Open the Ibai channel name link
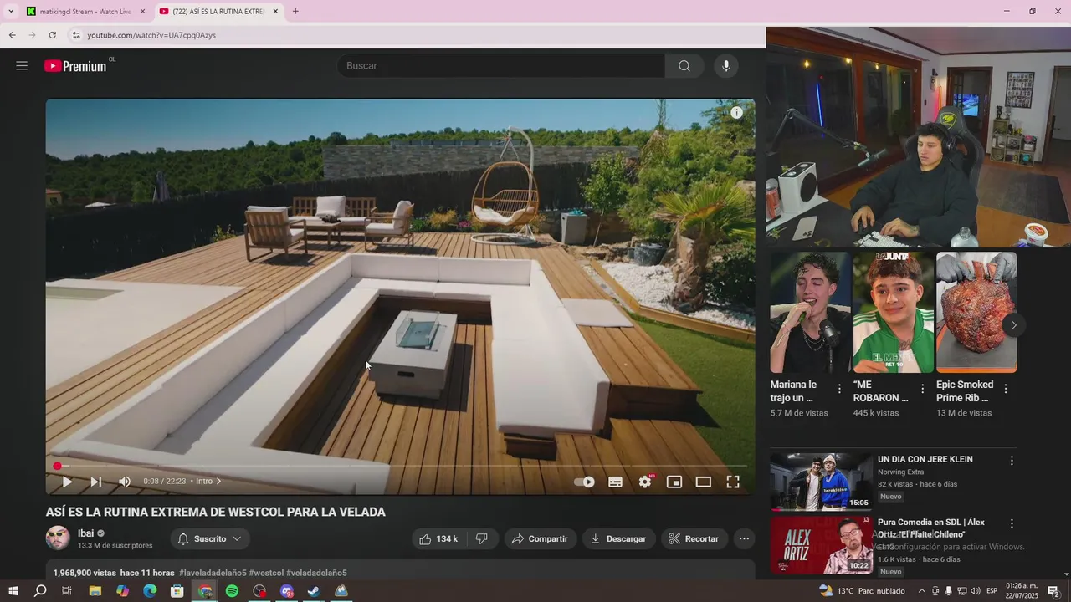Screen dimensions: 1071x602 [x=86, y=533]
